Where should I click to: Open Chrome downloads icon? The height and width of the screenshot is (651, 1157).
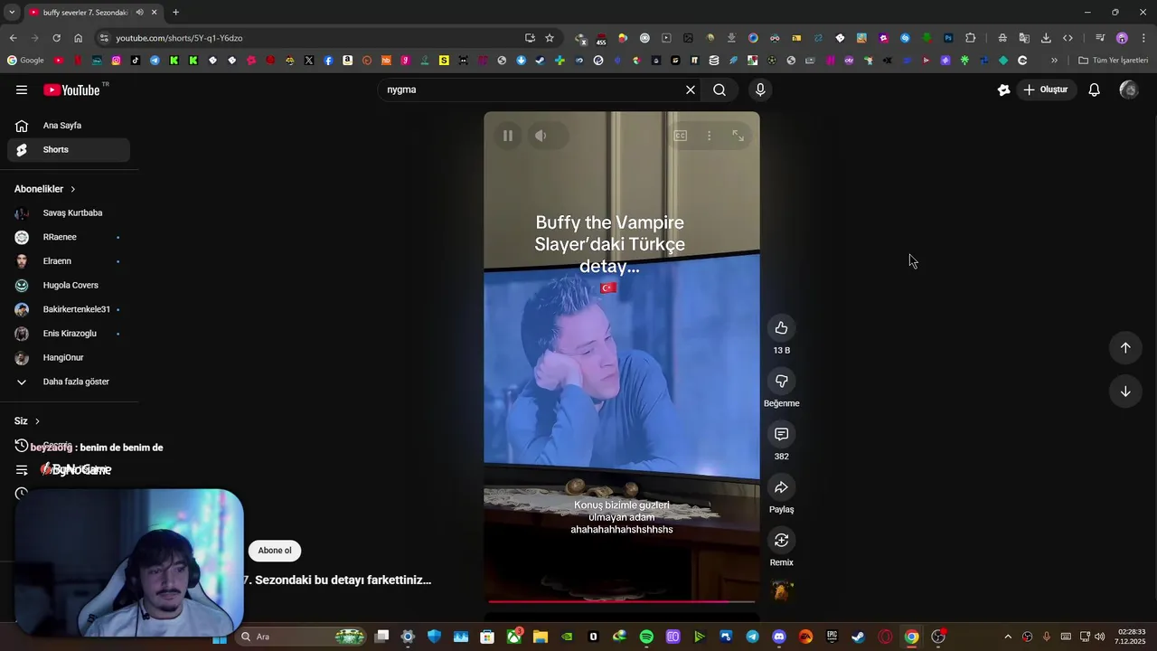click(x=1046, y=38)
